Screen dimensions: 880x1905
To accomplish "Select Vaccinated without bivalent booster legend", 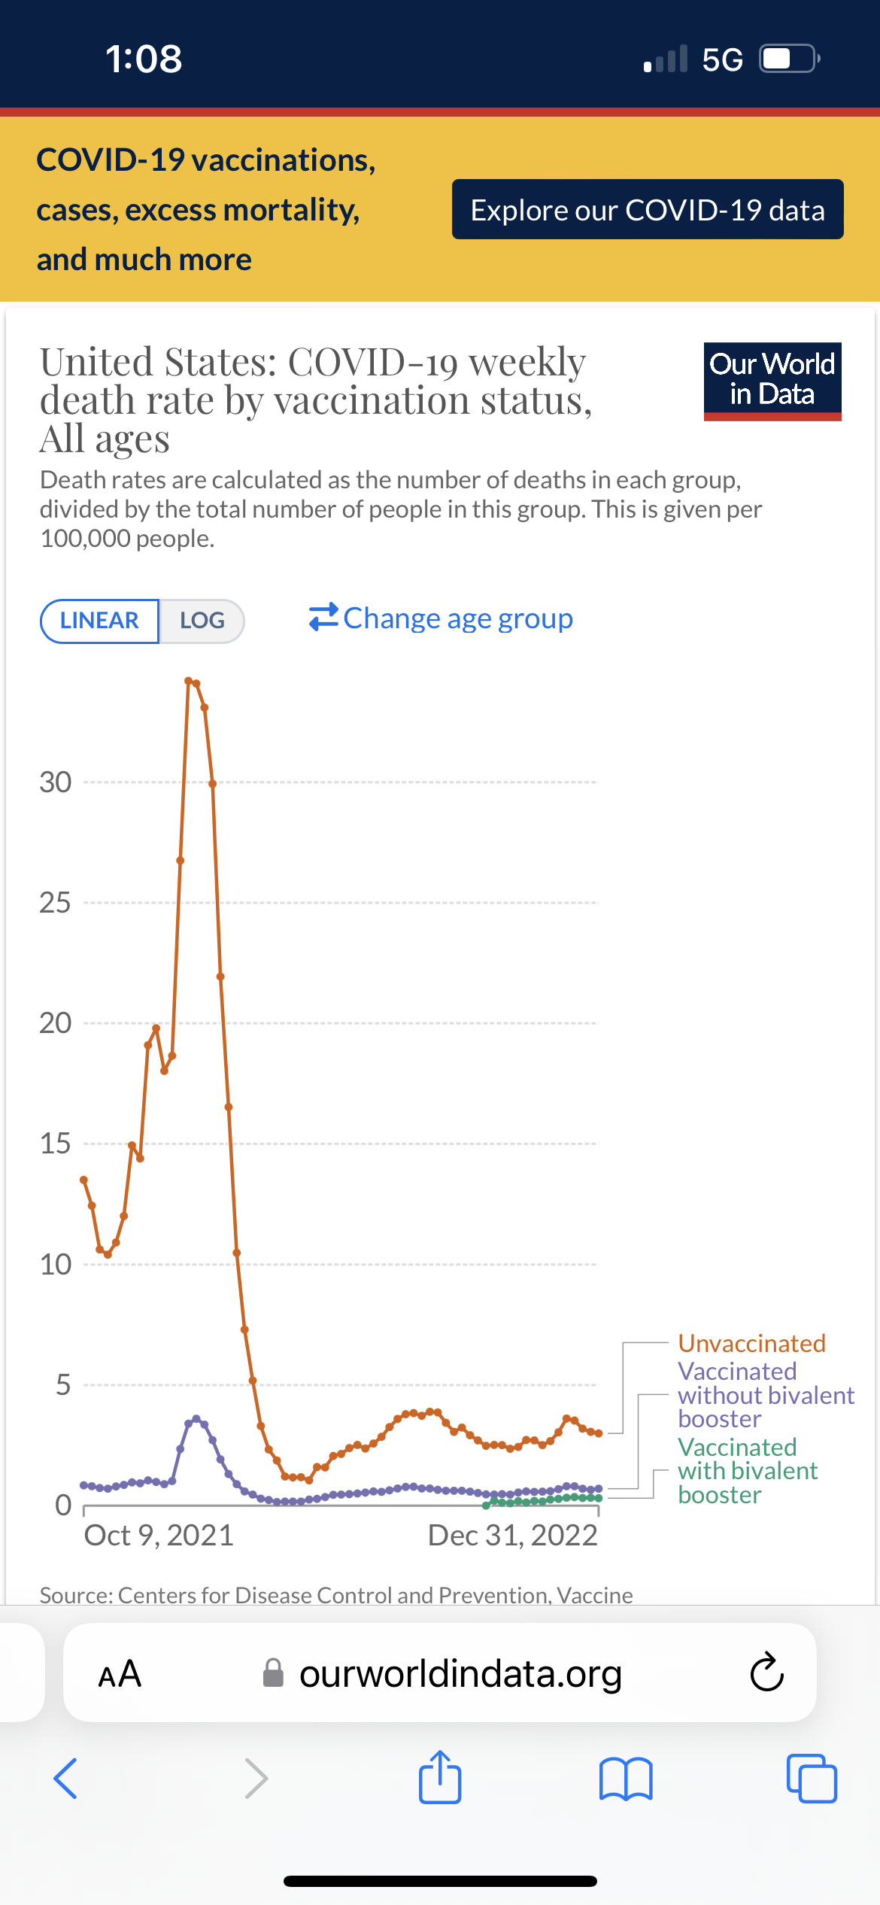I will 765,1395.
